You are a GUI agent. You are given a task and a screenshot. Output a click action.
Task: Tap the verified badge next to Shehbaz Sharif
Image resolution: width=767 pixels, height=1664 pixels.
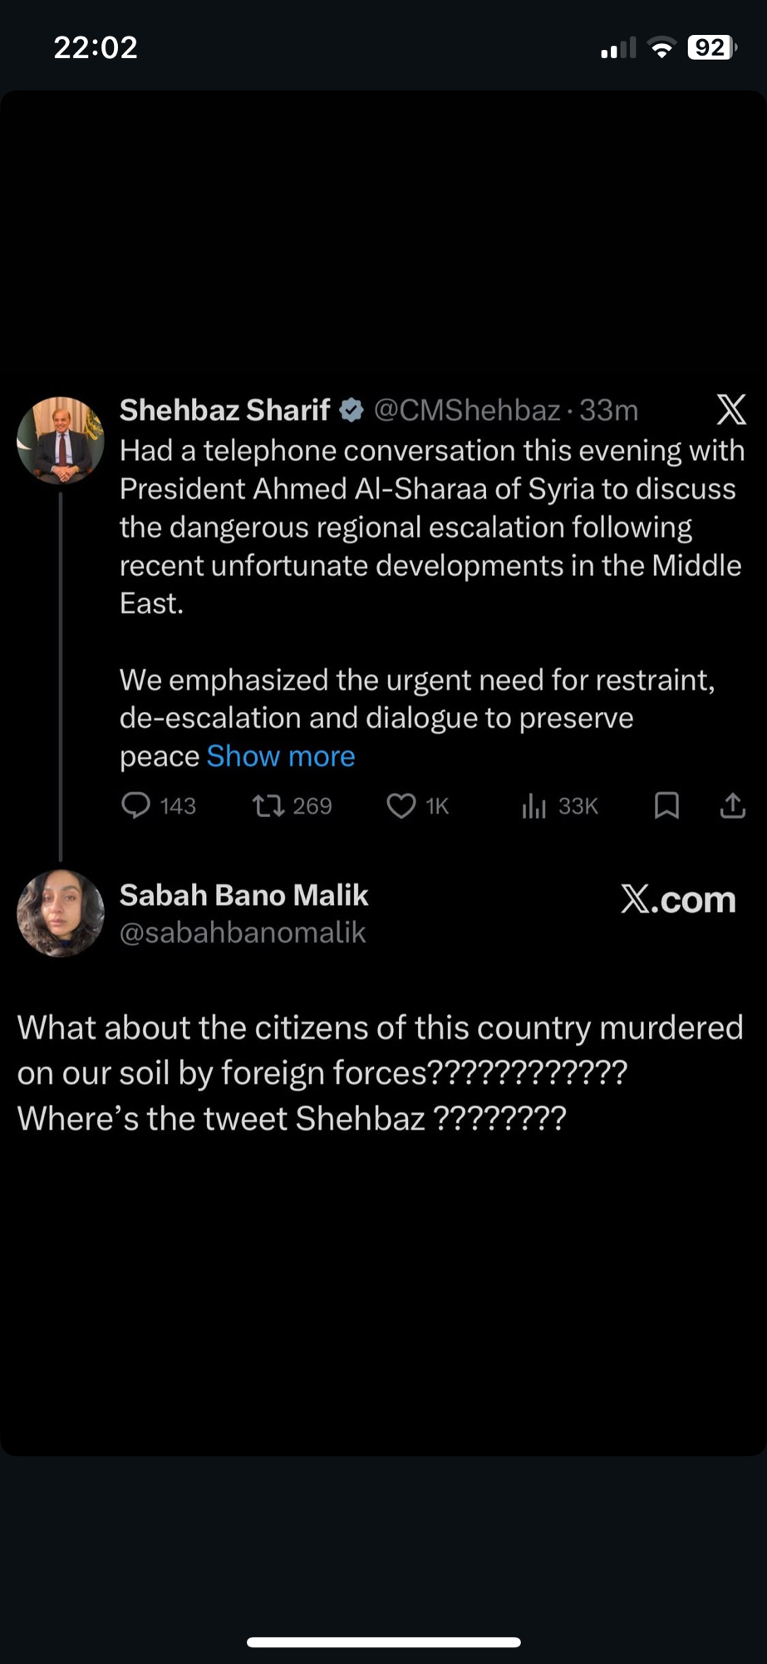click(352, 410)
